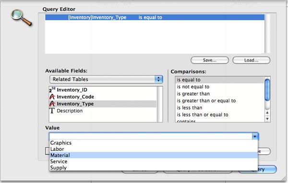Choose the 'is less than' comparison

pos(220,108)
